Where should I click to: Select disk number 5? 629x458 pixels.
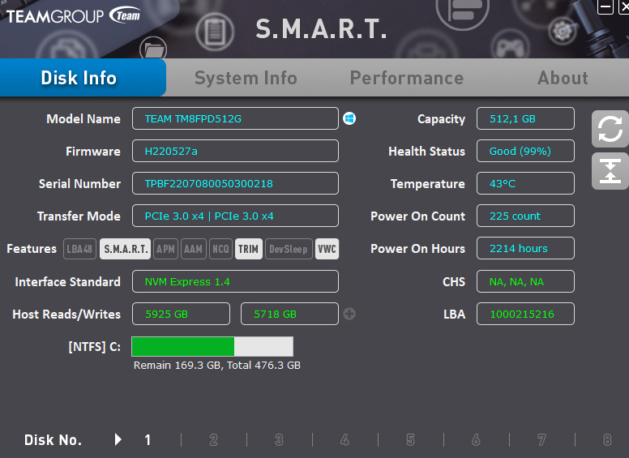tap(410, 440)
